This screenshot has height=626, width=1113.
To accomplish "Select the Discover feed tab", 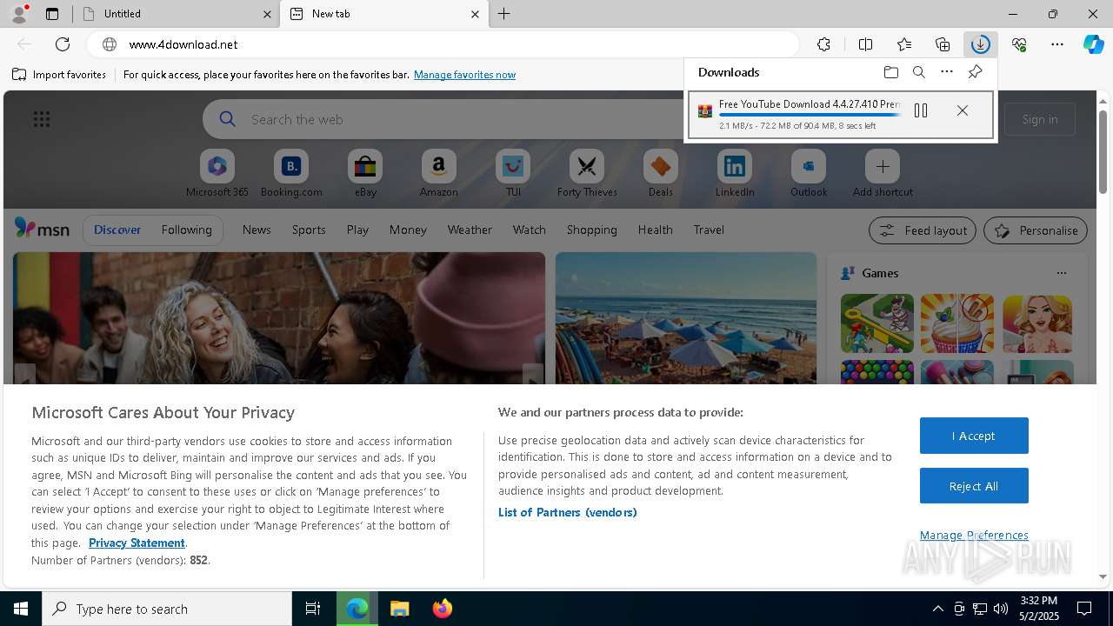I will tap(117, 230).
